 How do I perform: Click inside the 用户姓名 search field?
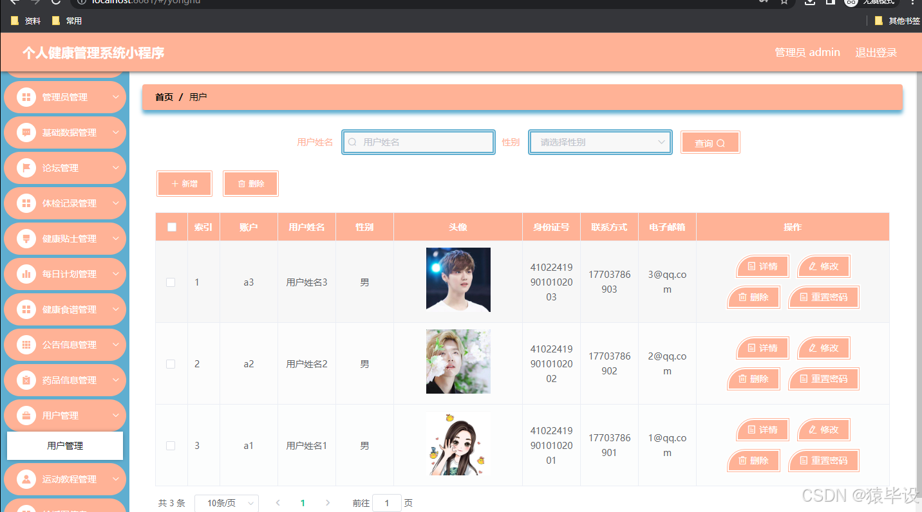point(419,142)
